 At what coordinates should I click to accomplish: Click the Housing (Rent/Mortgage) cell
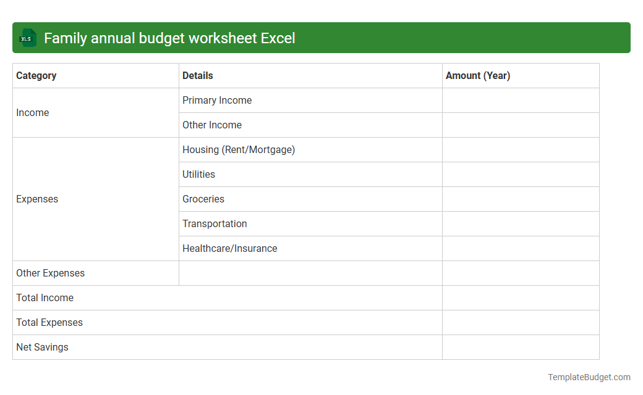tap(239, 149)
